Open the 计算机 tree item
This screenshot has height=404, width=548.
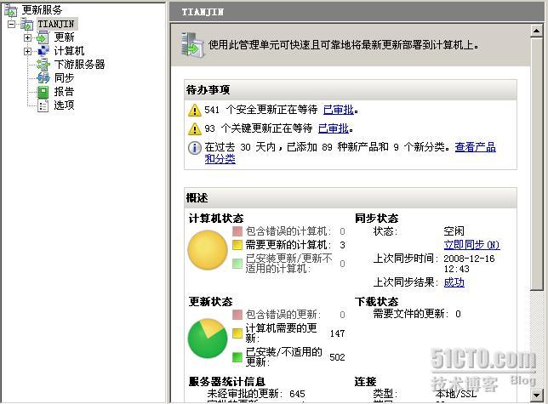(69, 51)
